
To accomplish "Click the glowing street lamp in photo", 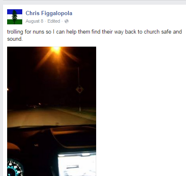I will coord(56,49).
